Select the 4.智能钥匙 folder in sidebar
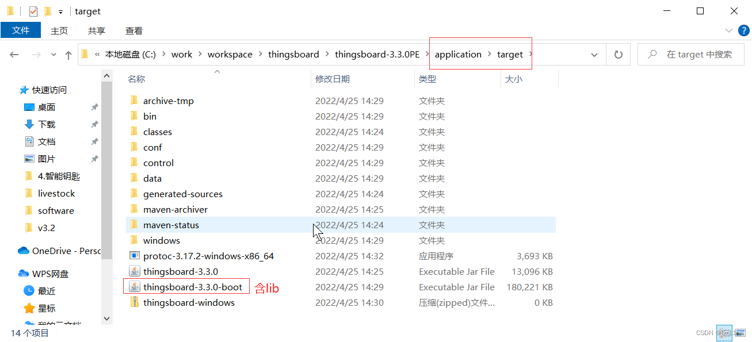 (x=59, y=176)
